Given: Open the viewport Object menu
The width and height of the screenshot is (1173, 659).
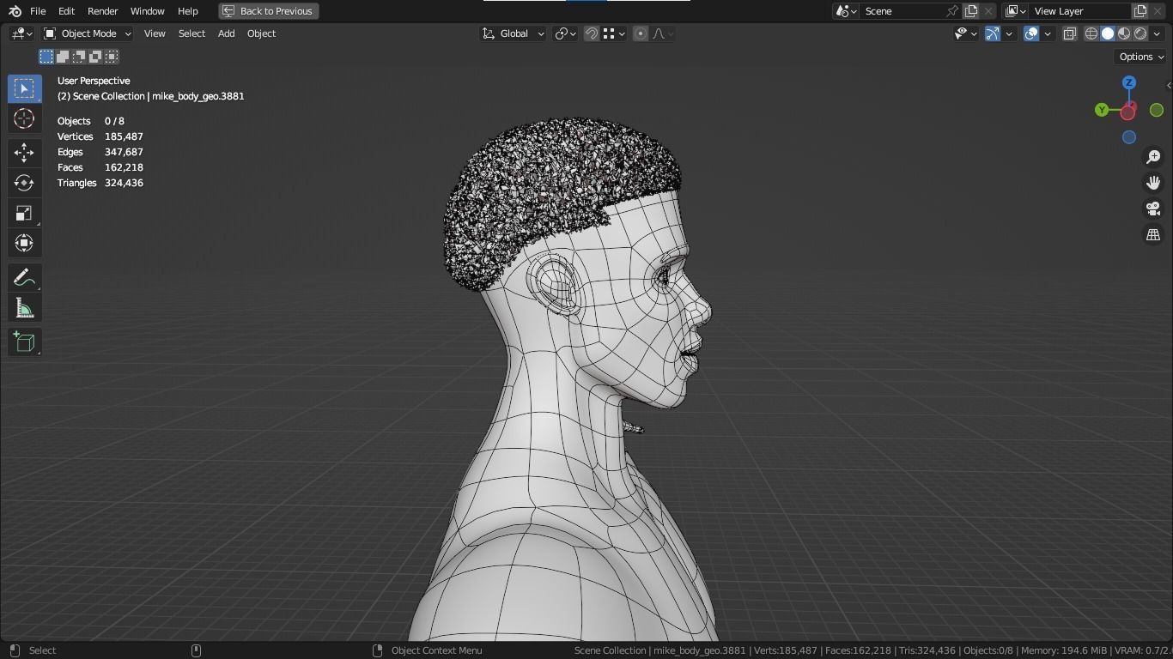Looking at the screenshot, I should tap(261, 33).
